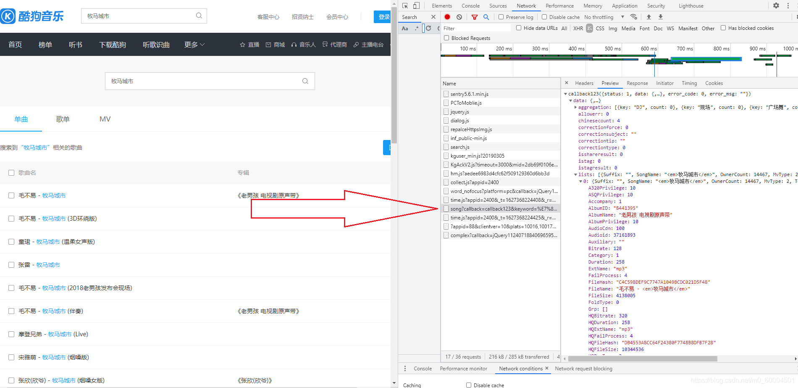Tick the checkbox for 张雷 - 牧马城市
The width and height of the screenshot is (798, 388).
coord(11,265)
